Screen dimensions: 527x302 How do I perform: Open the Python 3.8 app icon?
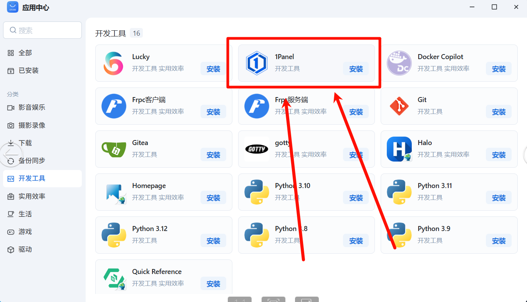[x=257, y=235]
